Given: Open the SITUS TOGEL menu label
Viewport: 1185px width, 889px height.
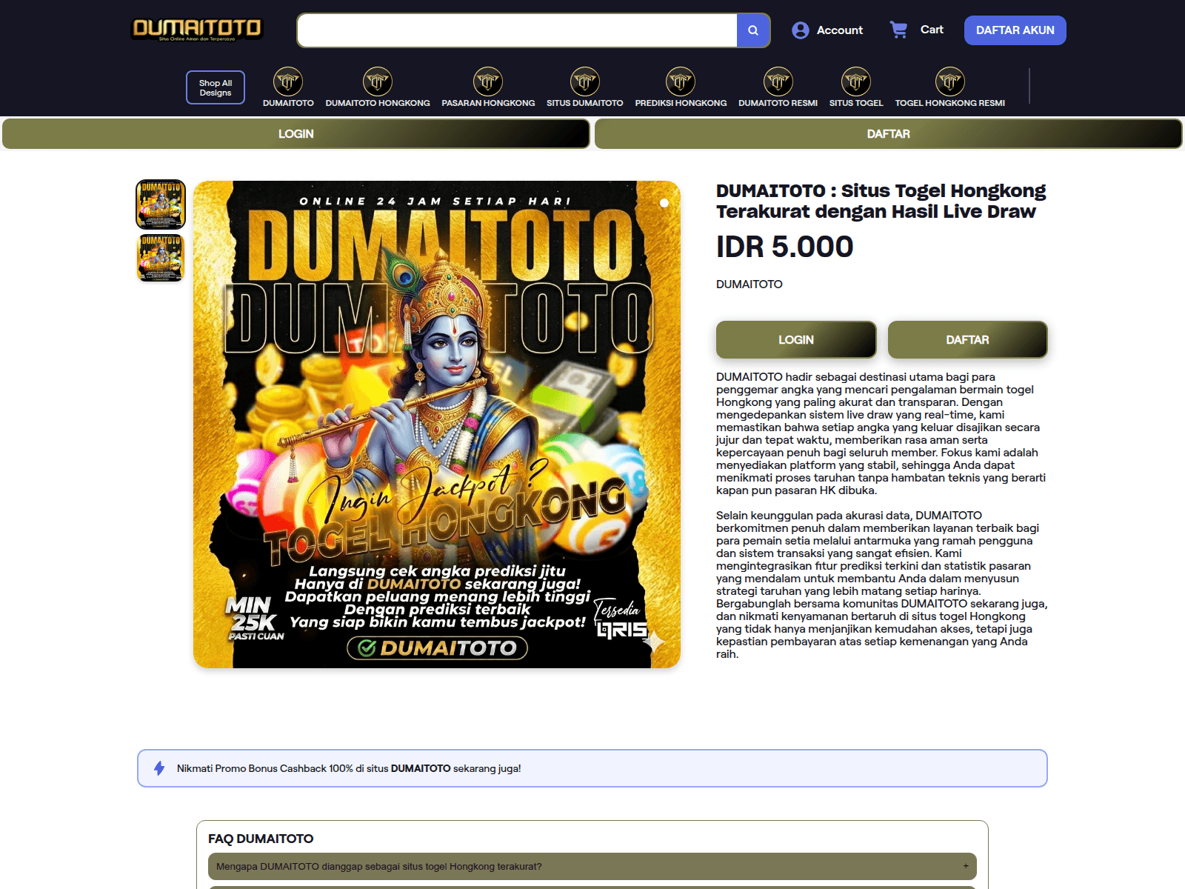Looking at the screenshot, I should (856, 103).
